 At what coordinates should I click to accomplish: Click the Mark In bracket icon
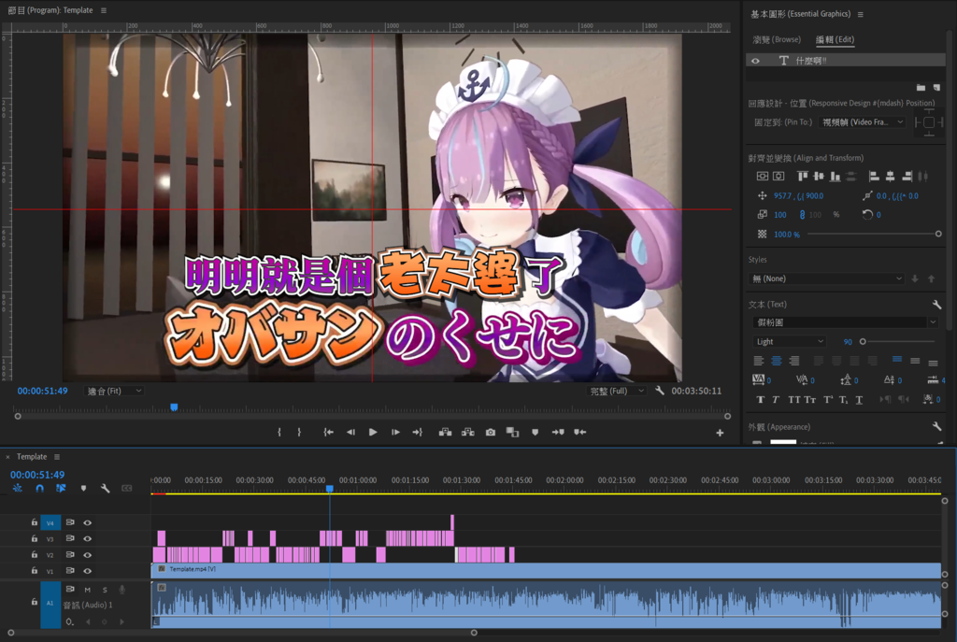click(279, 432)
